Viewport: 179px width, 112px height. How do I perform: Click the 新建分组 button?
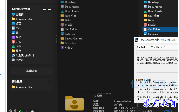pos(32,71)
